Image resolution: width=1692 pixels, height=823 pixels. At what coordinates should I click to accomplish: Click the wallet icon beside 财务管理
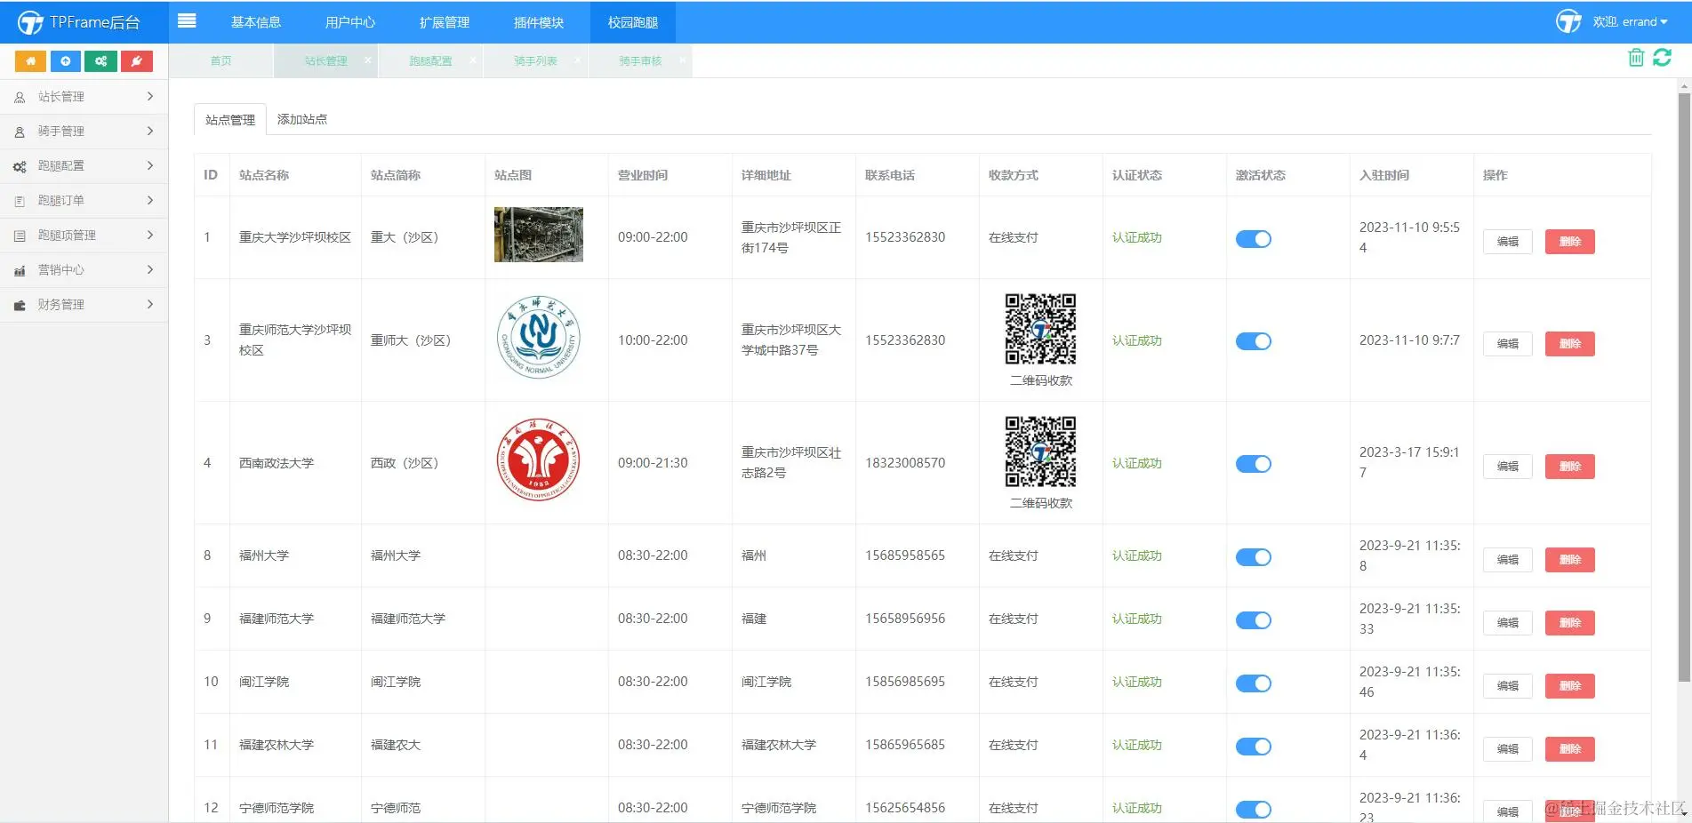pos(20,305)
